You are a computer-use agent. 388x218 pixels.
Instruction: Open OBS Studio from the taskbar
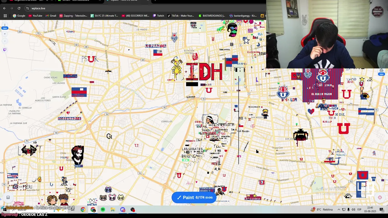(x=132, y=210)
